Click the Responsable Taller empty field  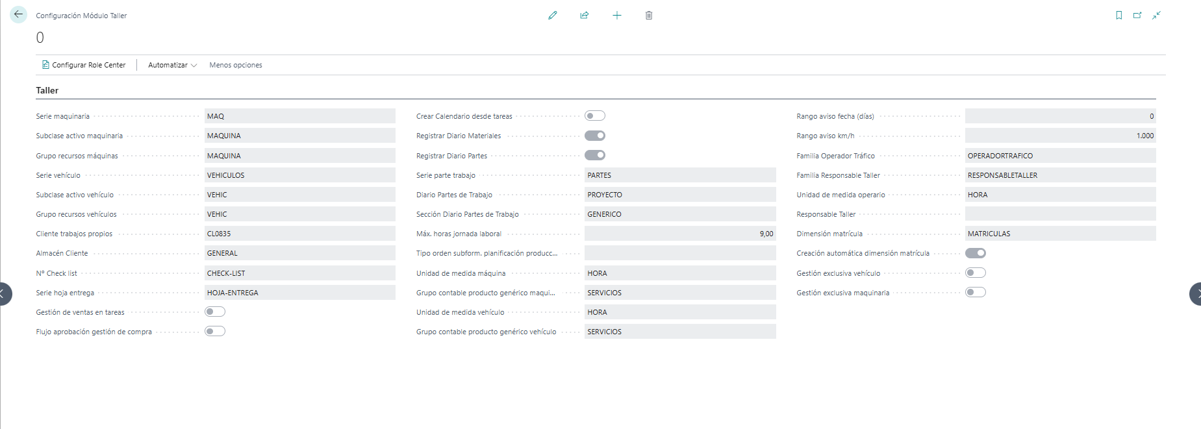click(x=1061, y=214)
